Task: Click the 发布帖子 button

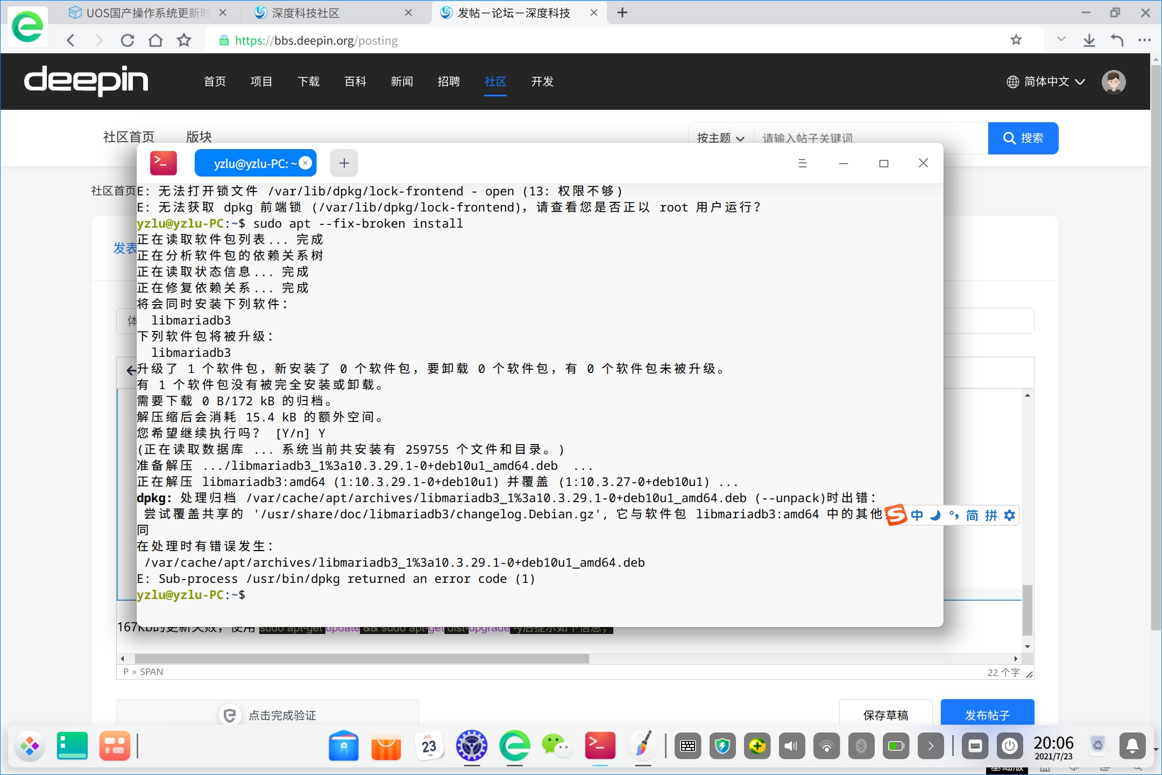Action: (x=987, y=714)
